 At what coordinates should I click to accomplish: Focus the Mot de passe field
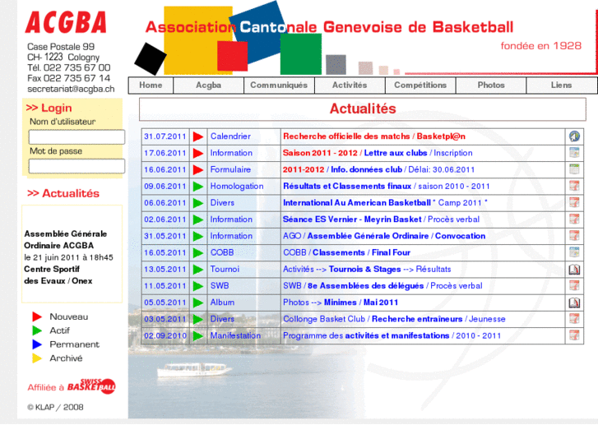point(76,166)
